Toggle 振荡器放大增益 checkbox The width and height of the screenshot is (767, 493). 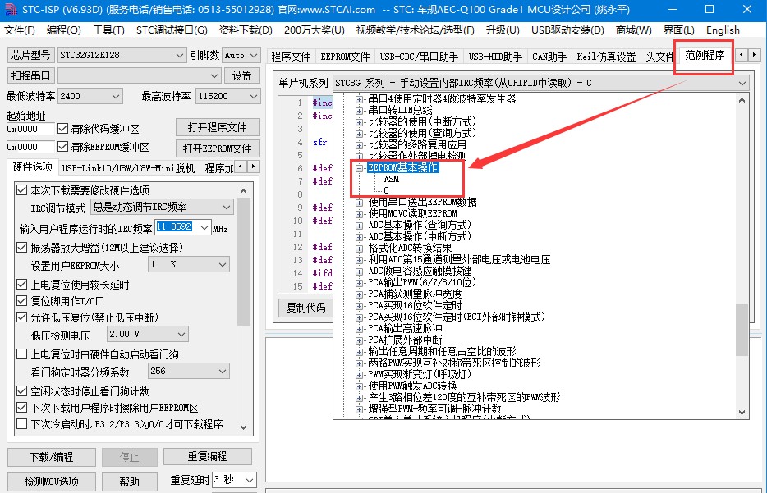[22, 247]
